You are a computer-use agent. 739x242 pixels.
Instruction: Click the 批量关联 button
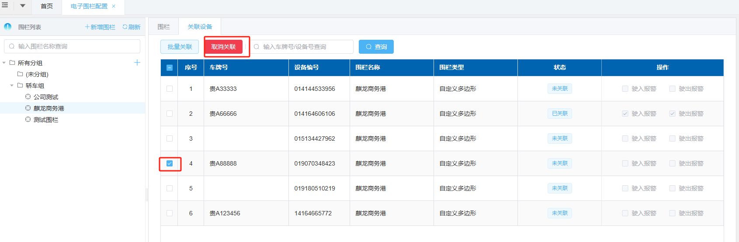tap(180, 47)
